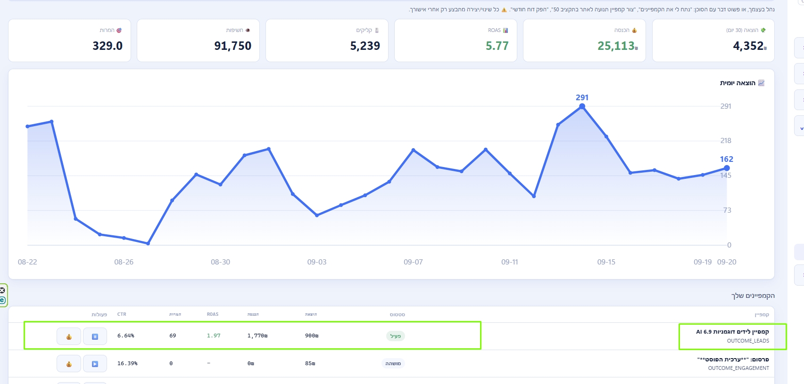Click the eye icon on the חשיפות card
The image size is (804, 384).
click(x=248, y=30)
